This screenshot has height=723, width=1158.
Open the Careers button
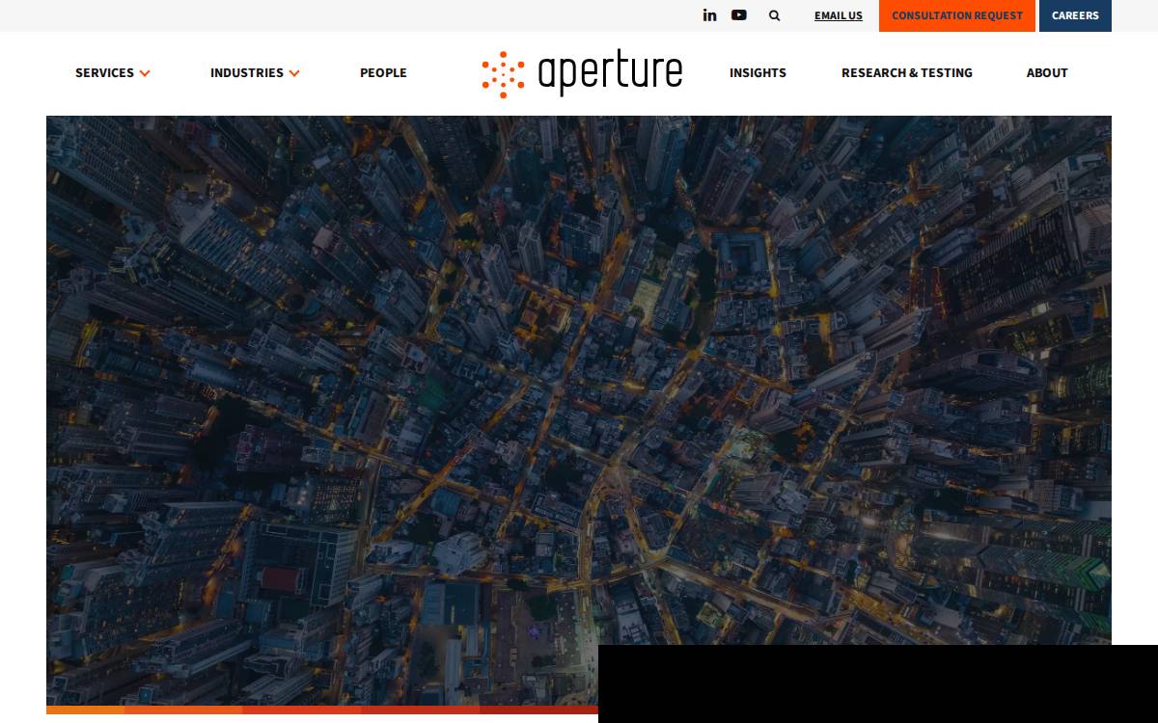pyautogui.click(x=1075, y=15)
